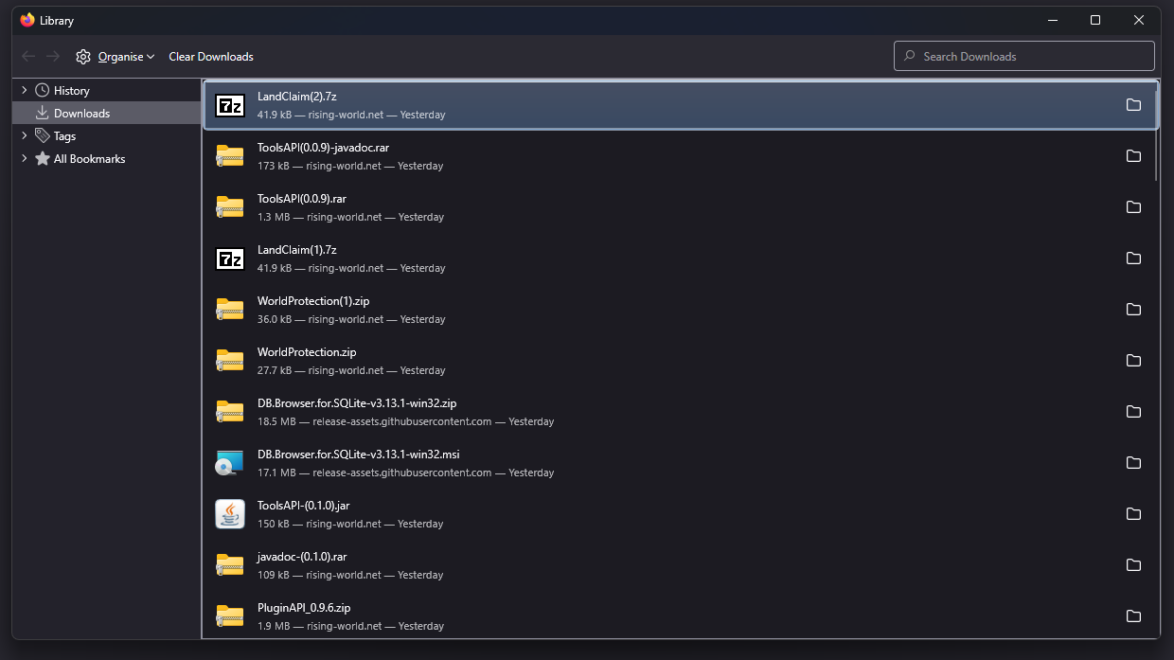
Task: Expand the All Bookmarks tree node
Action: click(24, 158)
